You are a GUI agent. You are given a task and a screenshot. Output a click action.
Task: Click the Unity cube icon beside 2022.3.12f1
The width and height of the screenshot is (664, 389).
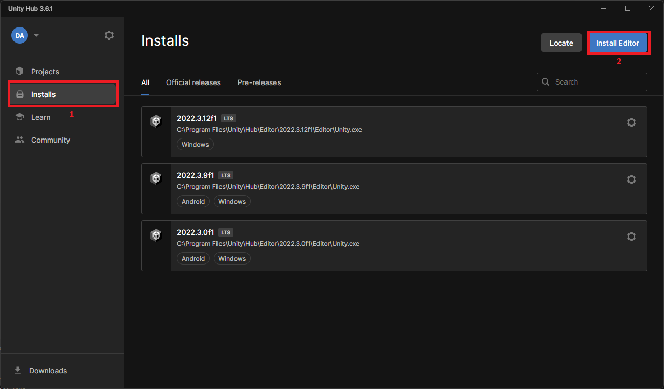click(x=156, y=120)
